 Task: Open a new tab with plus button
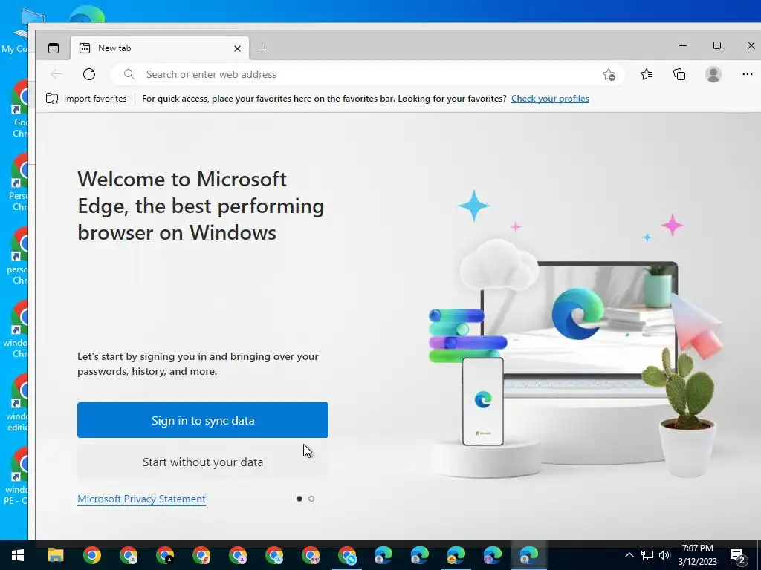click(x=262, y=48)
